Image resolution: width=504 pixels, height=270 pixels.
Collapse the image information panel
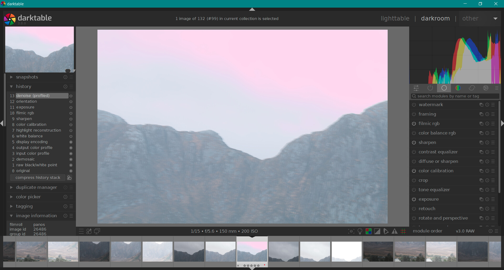(x=11, y=216)
